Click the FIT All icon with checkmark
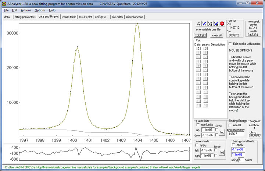The height and width of the screenshot is (171, 265). click(216, 23)
